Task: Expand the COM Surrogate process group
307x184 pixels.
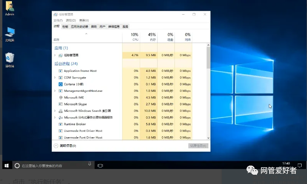Action: pyautogui.click(x=55, y=78)
